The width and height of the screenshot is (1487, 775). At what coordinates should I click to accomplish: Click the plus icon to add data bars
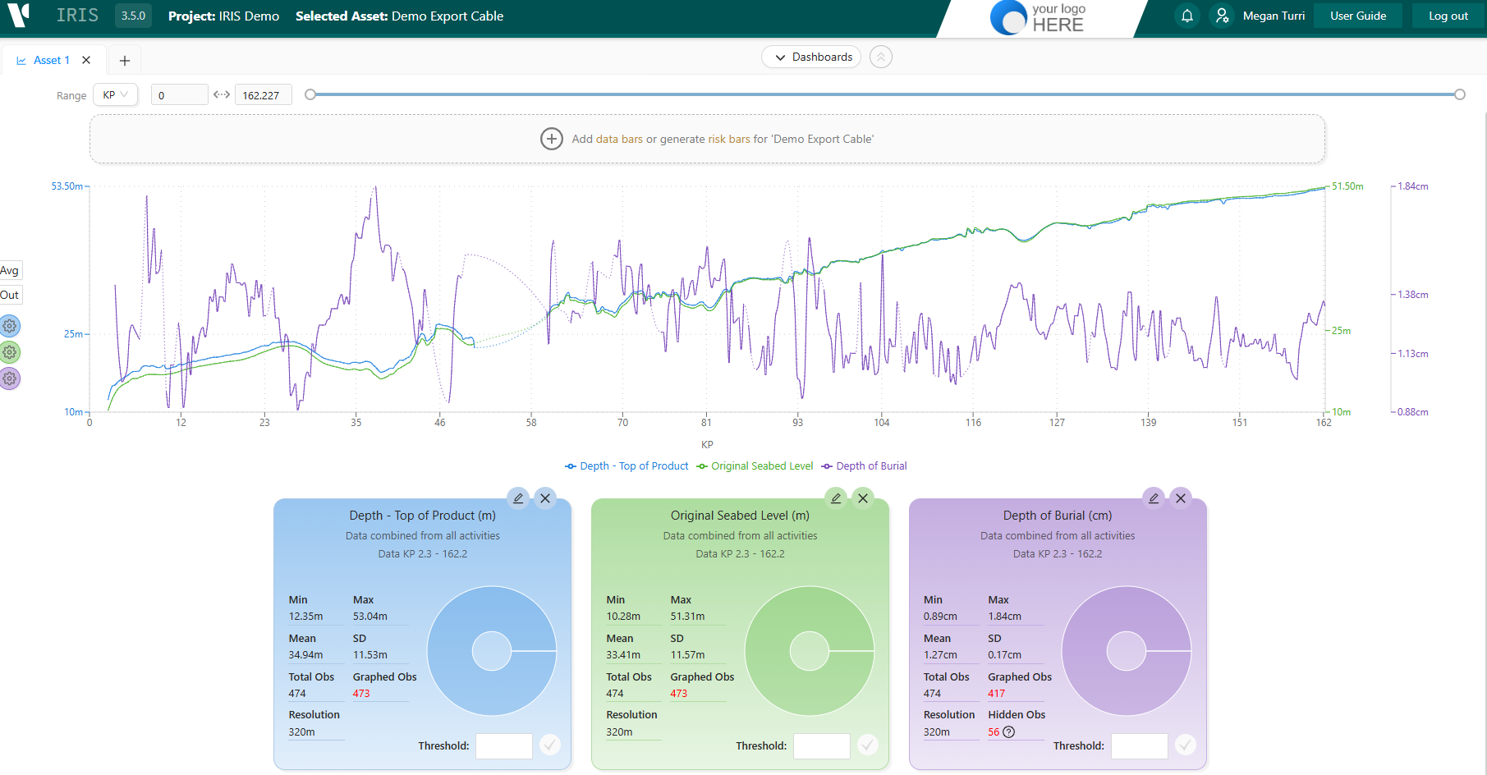coord(551,139)
